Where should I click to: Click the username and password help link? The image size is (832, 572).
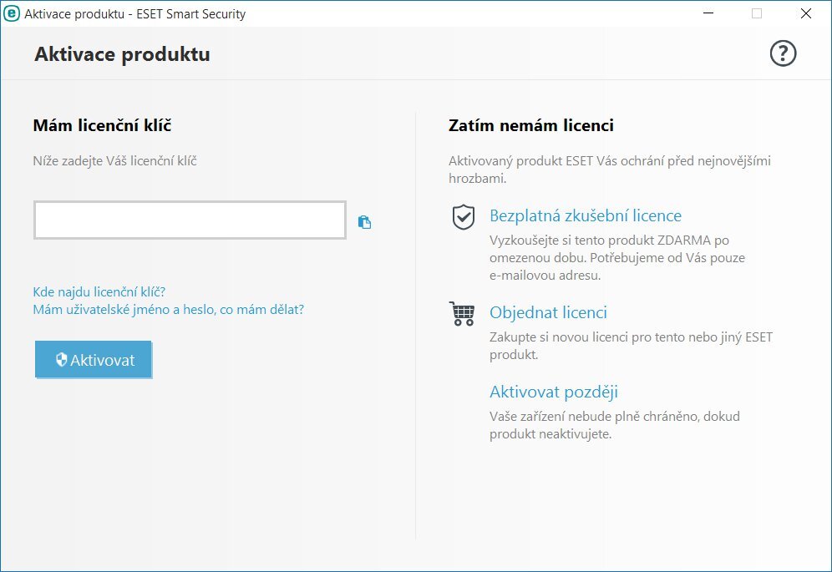pyautogui.click(x=168, y=309)
